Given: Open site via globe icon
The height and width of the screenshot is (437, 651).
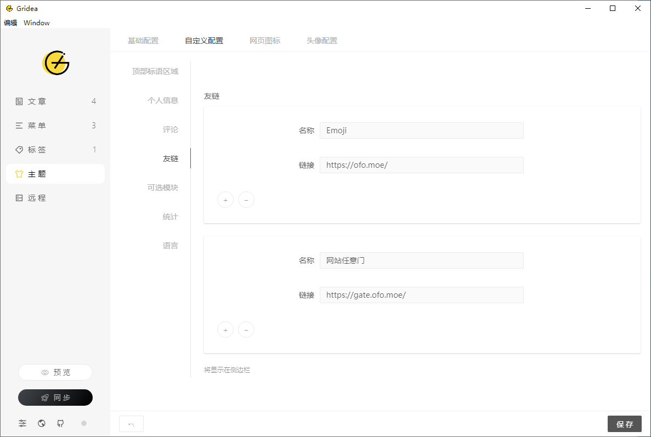Looking at the screenshot, I should point(42,423).
